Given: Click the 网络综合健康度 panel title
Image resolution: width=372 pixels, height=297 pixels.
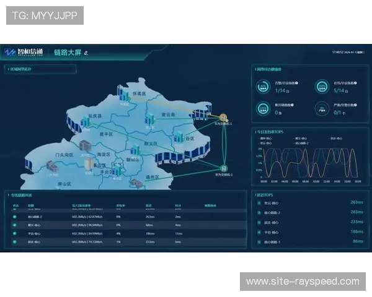Looking at the screenshot, I should pyautogui.click(x=269, y=69).
